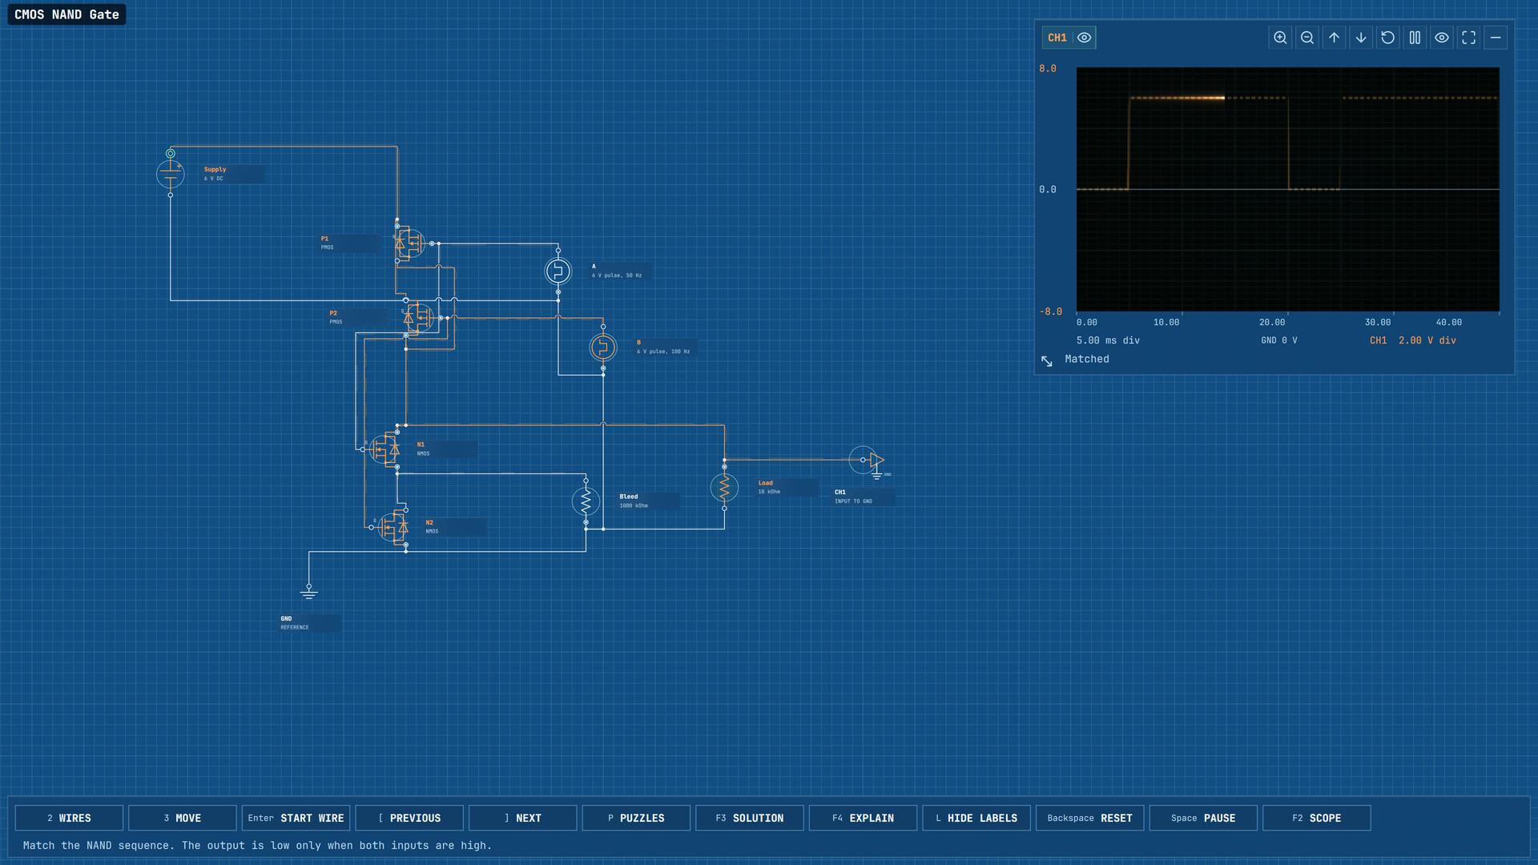This screenshot has width=1538, height=865.
Task: Click the scope resize arrow icon
Action: point(1047,361)
